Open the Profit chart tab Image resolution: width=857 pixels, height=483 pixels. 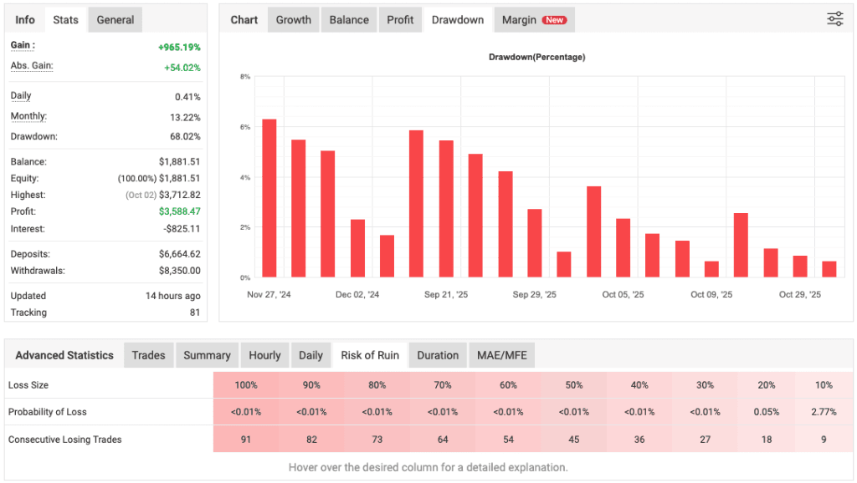tap(400, 20)
